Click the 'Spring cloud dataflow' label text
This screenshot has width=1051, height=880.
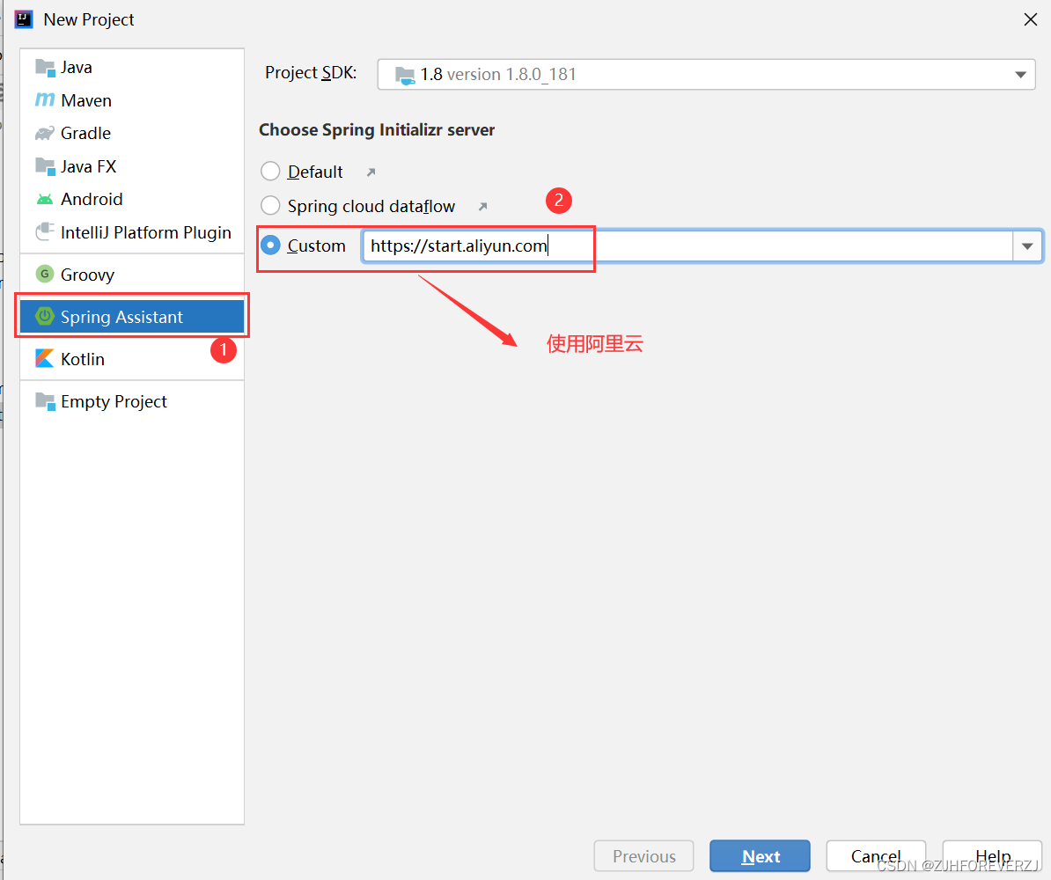[371, 207]
